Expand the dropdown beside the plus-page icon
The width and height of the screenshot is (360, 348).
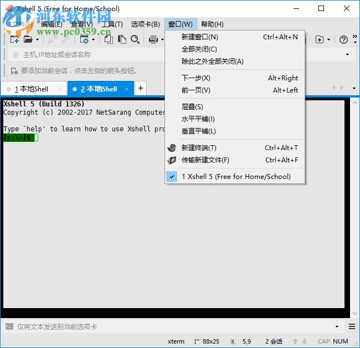tap(328, 40)
